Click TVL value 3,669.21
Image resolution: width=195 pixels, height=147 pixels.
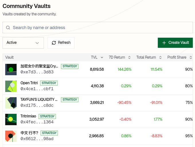[x=97, y=103]
